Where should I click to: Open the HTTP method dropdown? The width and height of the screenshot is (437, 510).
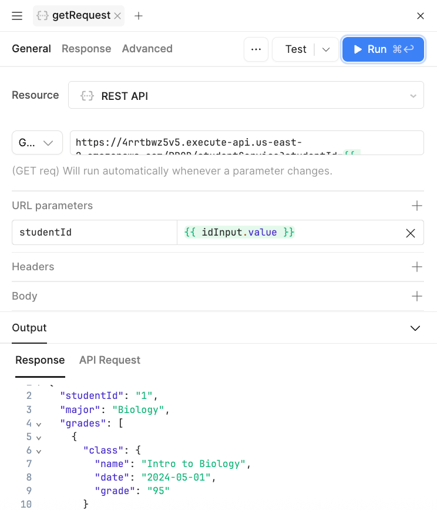(x=37, y=143)
